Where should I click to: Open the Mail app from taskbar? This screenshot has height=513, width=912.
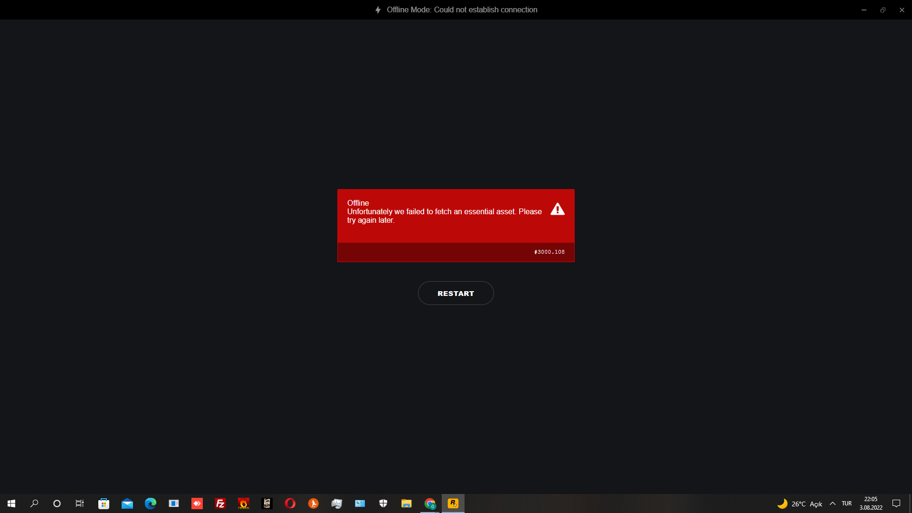pos(127,503)
